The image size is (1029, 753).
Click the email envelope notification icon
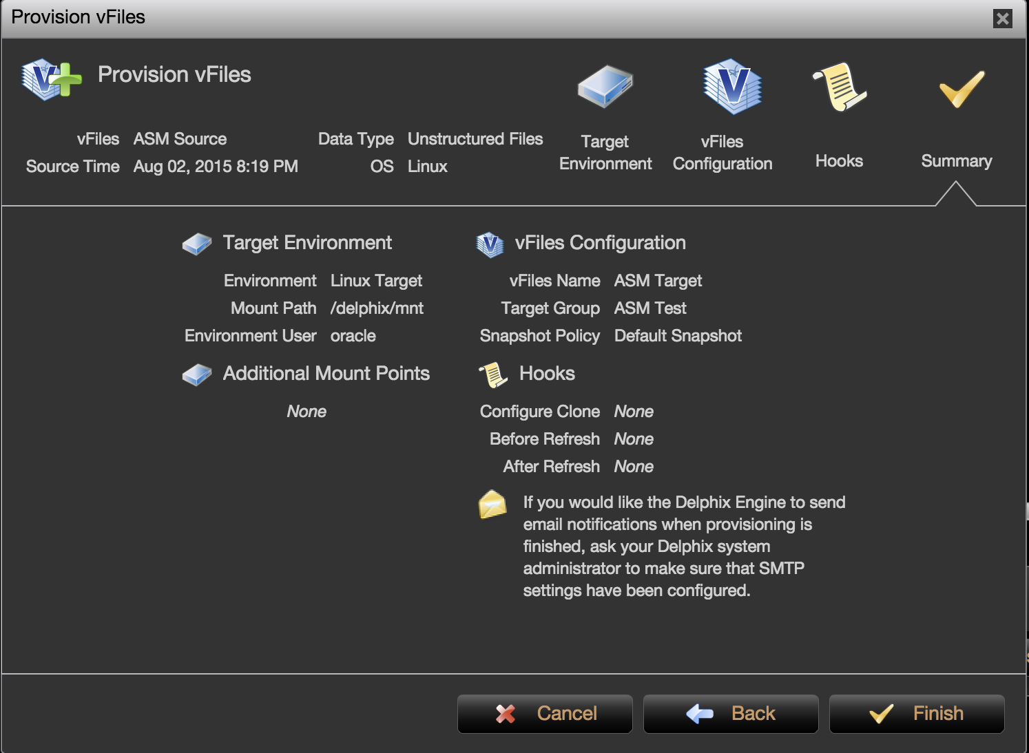click(x=492, y=505)
